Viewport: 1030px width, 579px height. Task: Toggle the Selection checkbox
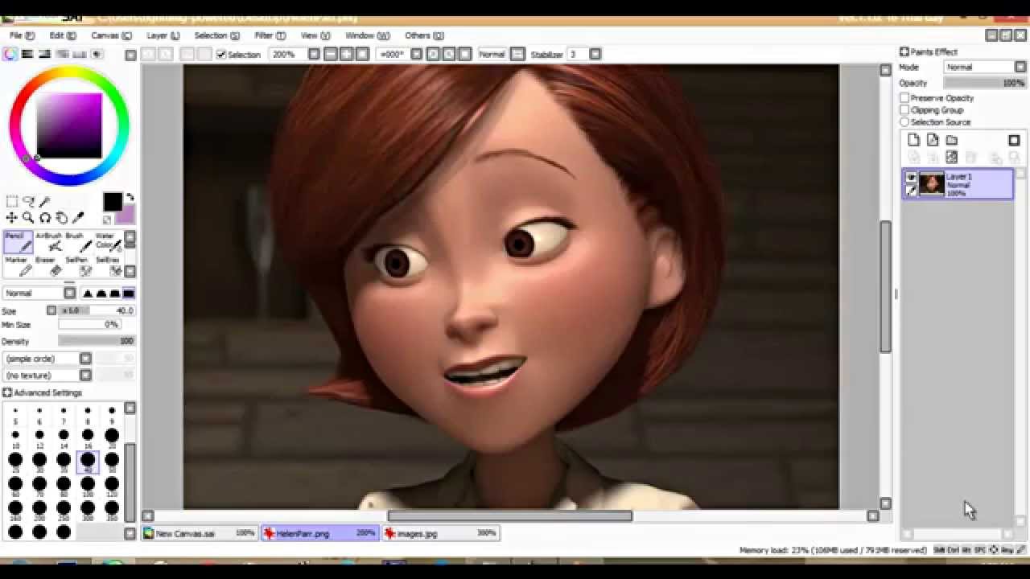(221, 55)
